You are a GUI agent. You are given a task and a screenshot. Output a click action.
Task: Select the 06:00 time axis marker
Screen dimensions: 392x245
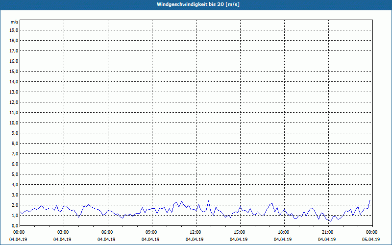coord(108,232)
